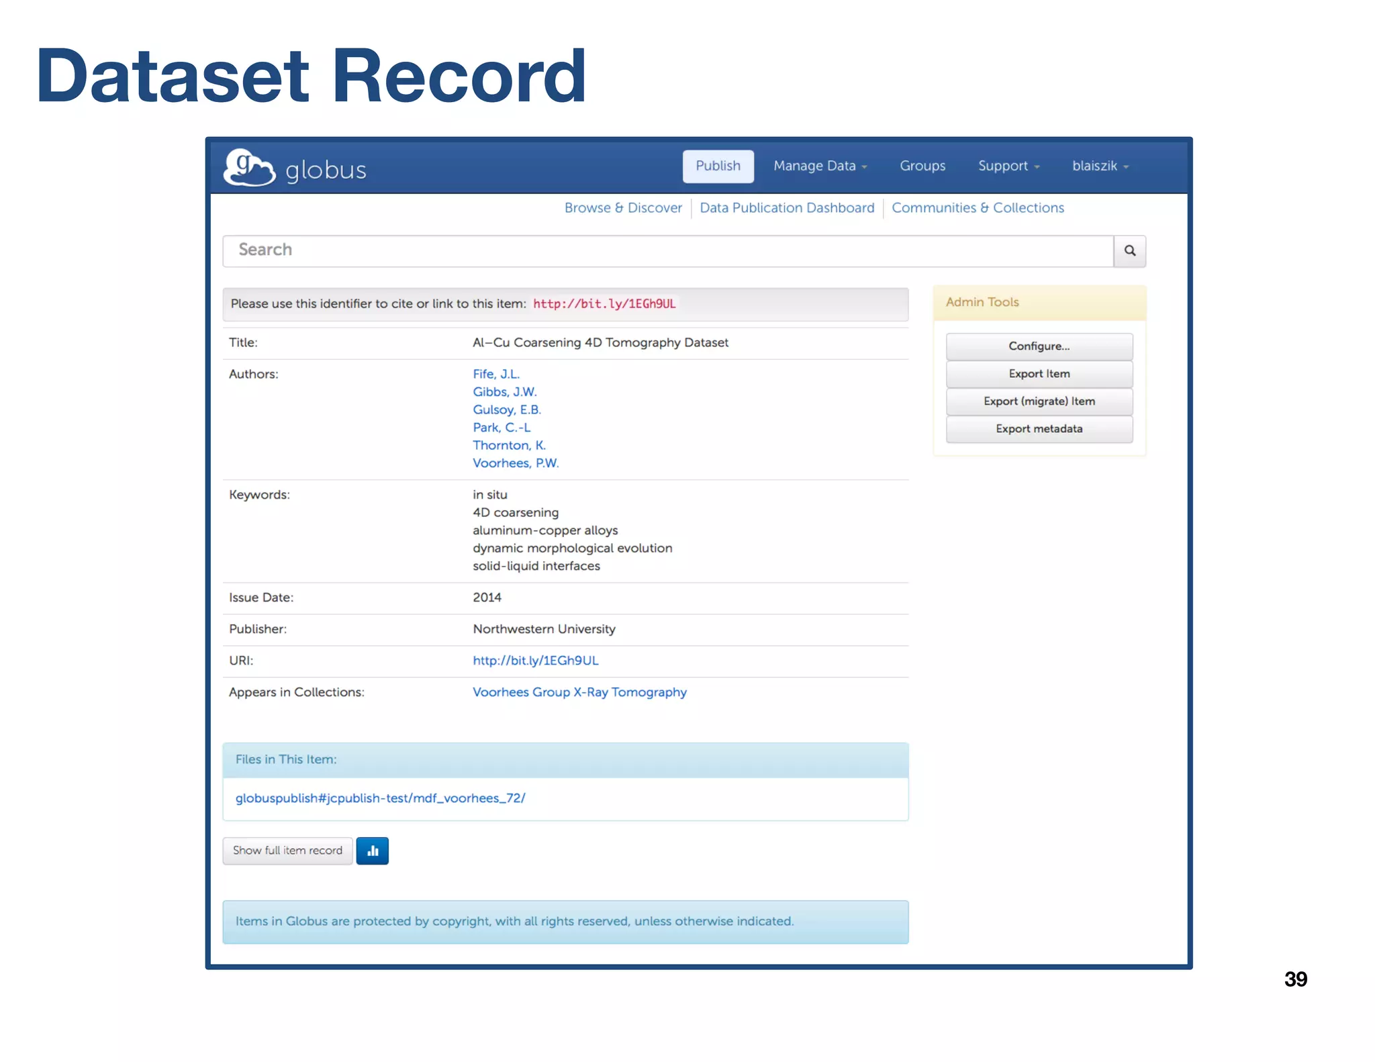Click the Admin Tools panel header
This screenshot has width=1375, height=1062.
[x=1039, y=303]
